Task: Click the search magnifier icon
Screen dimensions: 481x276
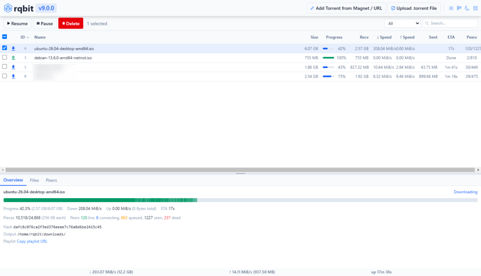Action: 427,23
